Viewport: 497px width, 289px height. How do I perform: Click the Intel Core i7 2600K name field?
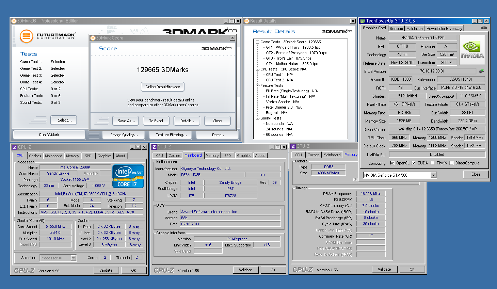(x=75, y=167)
